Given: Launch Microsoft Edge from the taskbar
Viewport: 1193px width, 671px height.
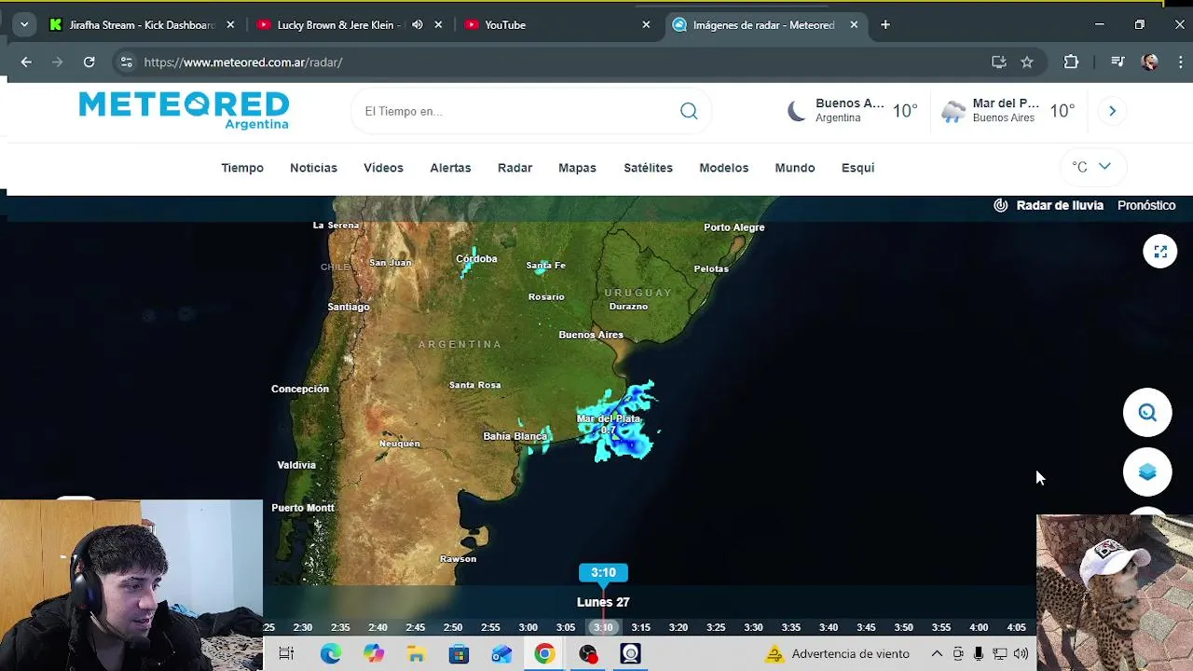Looking at the screenshot, I should point(331,654).
